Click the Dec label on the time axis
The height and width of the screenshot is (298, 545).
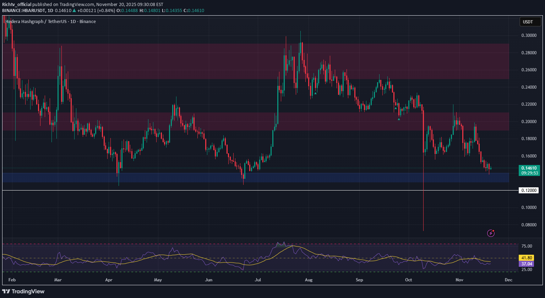click(508, 280)
